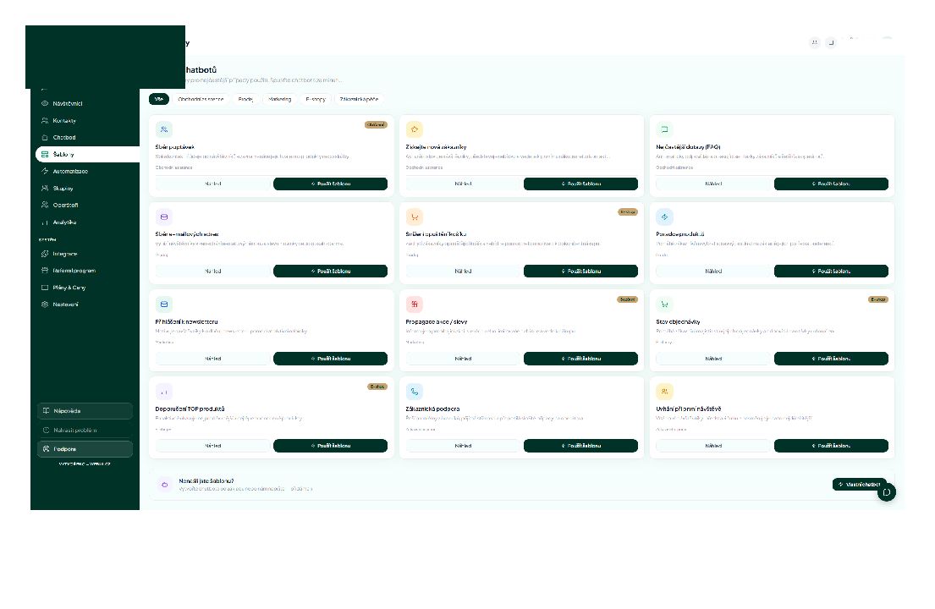Click the second top-right header icon

831,42
